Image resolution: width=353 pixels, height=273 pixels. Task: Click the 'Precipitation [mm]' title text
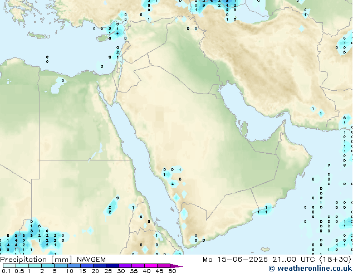[x=36, y=260]
